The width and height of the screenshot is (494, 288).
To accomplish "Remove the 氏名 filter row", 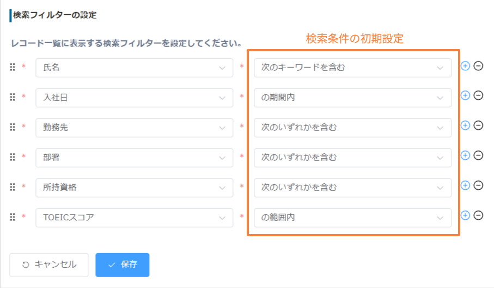I will point(478,66).
